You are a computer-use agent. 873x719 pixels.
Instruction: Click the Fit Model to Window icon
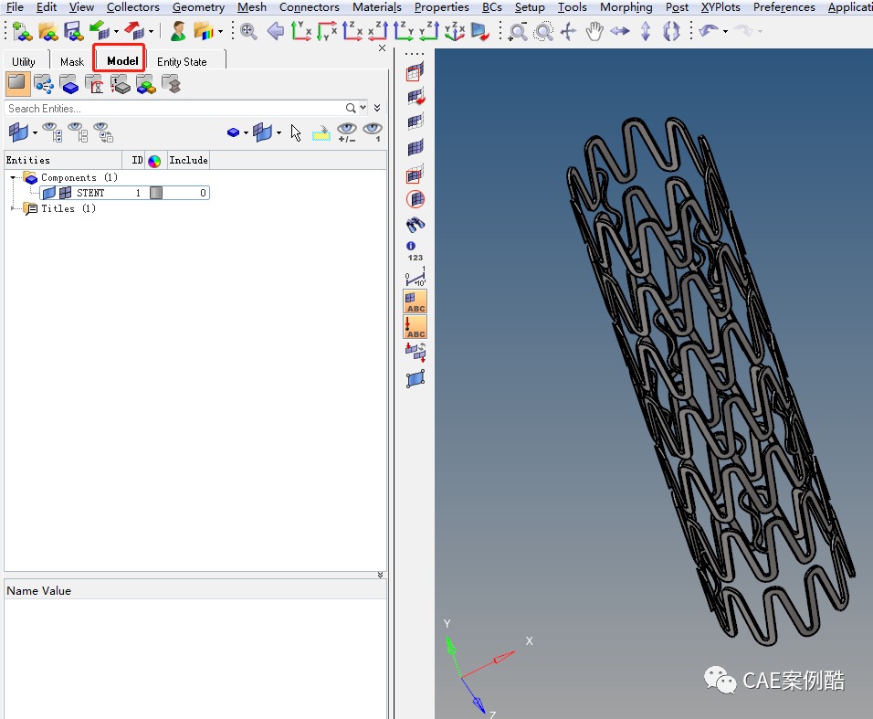(248, 31)
